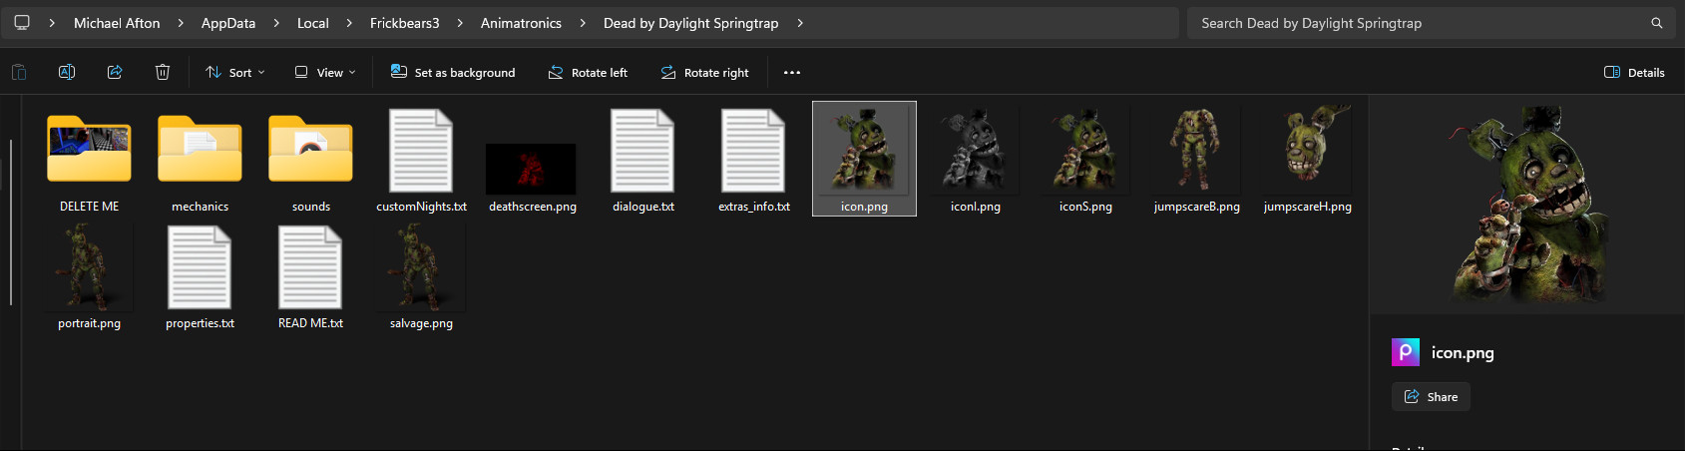
Task: Click the Rename icon in toolbar
Action: (x=67, y=72)
